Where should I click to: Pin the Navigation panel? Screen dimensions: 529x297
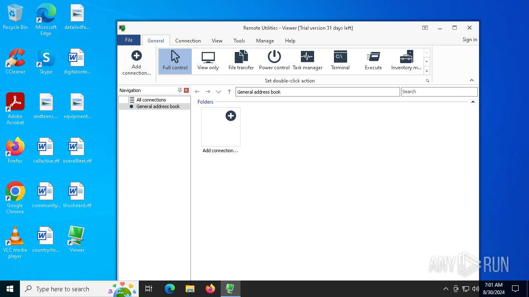coord(180,90)
